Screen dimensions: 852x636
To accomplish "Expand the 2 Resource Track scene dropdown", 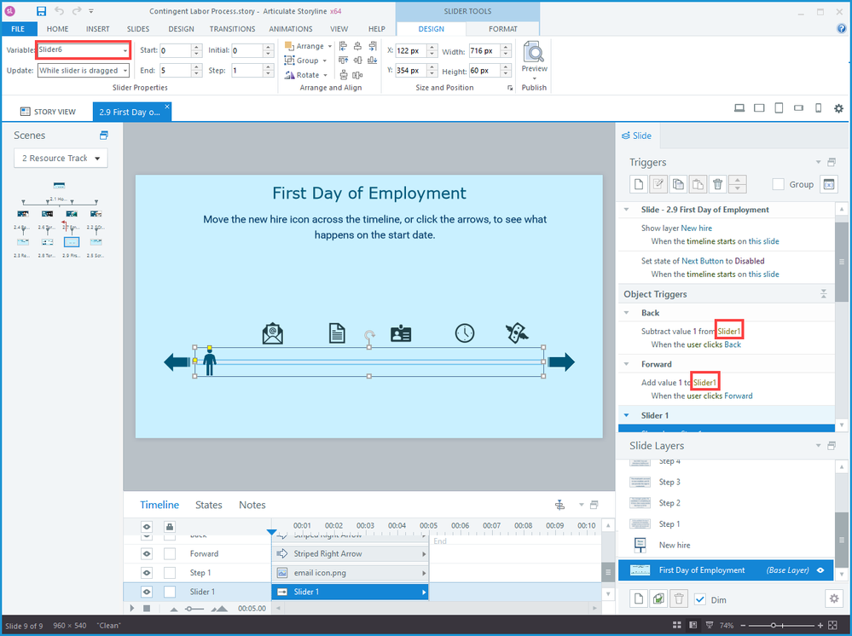I will (61, 159).
